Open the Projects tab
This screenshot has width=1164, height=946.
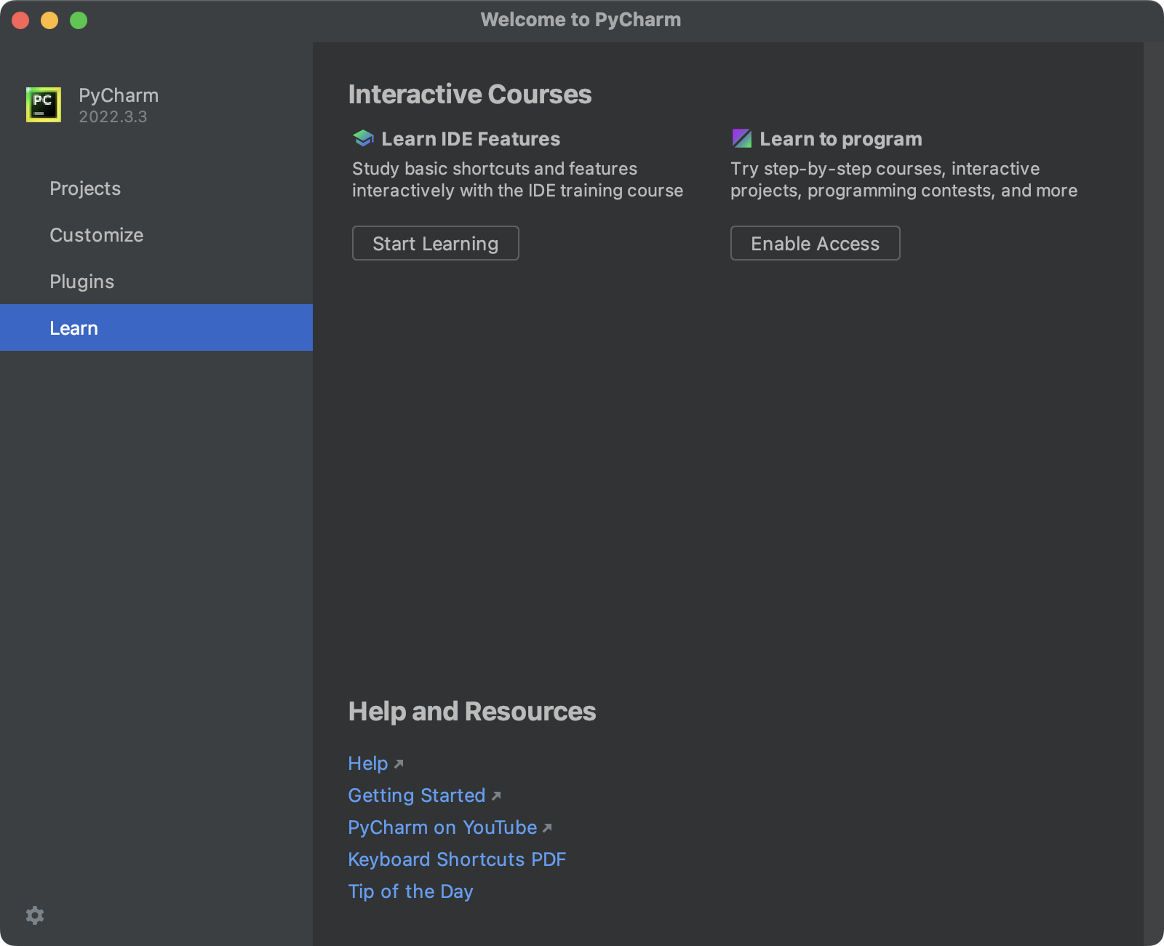click(x=156, y=188)
